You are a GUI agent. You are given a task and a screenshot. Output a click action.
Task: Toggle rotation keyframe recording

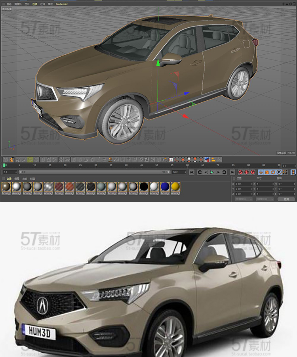click(x=273, y=173)
